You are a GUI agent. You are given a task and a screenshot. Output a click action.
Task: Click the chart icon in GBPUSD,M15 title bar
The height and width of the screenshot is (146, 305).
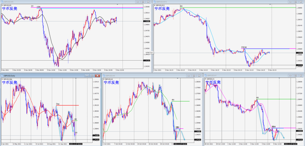tap(155, 1)
